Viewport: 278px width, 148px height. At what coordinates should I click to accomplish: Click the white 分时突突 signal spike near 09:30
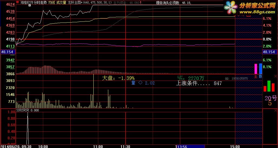pyautogui.click(x=28, y=128)
